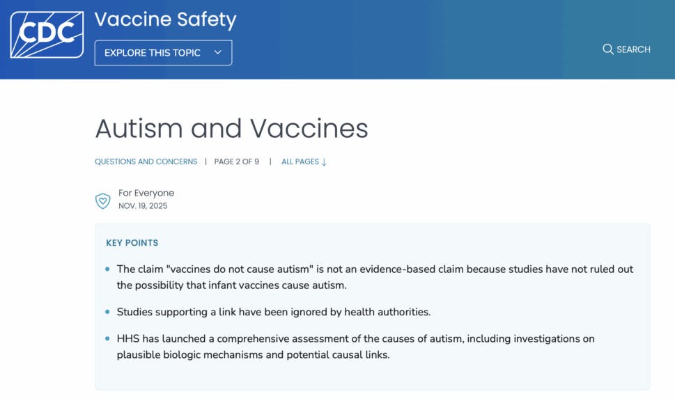Click the Nov. 19, 2025 date
Screen dimensions: 675x401
(x=143, y=206)
